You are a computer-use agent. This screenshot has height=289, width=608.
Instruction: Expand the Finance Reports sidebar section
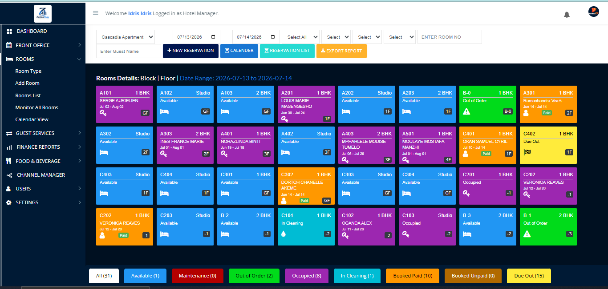43,147
